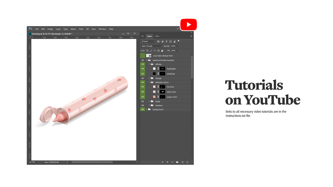This screenshot has width=333, height=187.
Task: Click the Photoshop Ps logo
Action: [30, 29]
